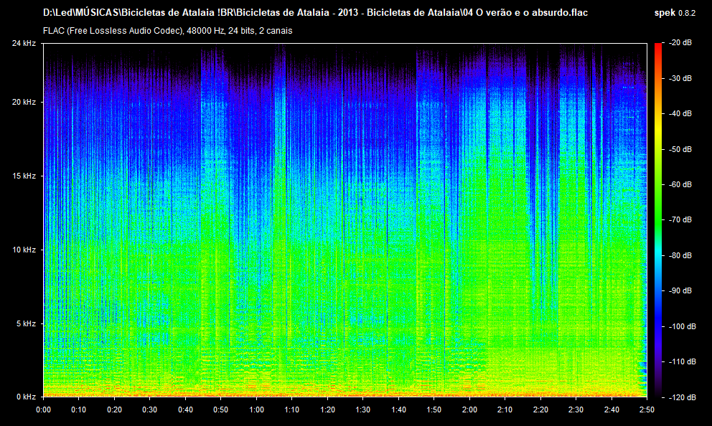
Task: Click the '0:30' time axis label
Action: pos(149,410)
